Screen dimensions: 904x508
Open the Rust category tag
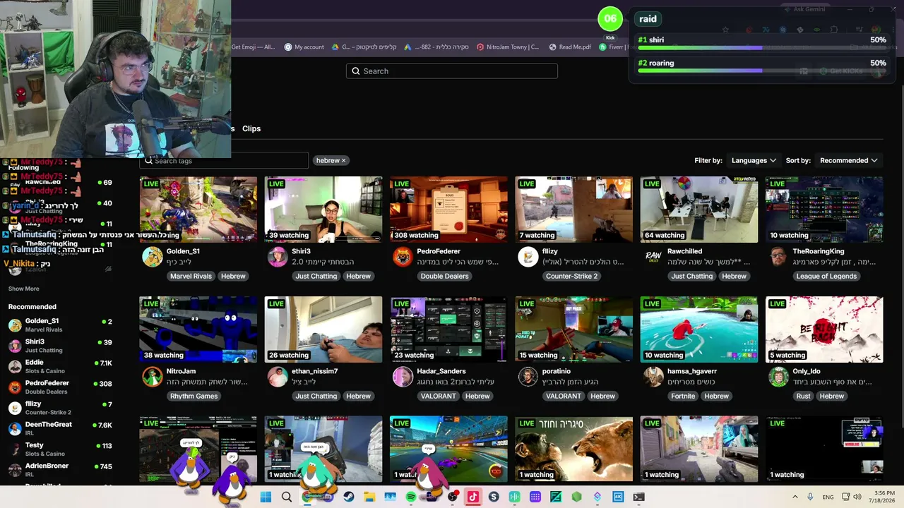[803, 396]
